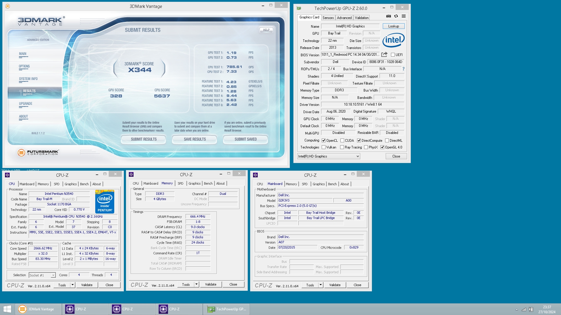
Task: Toggle CUDA checkbox
Action: [342, 140]
